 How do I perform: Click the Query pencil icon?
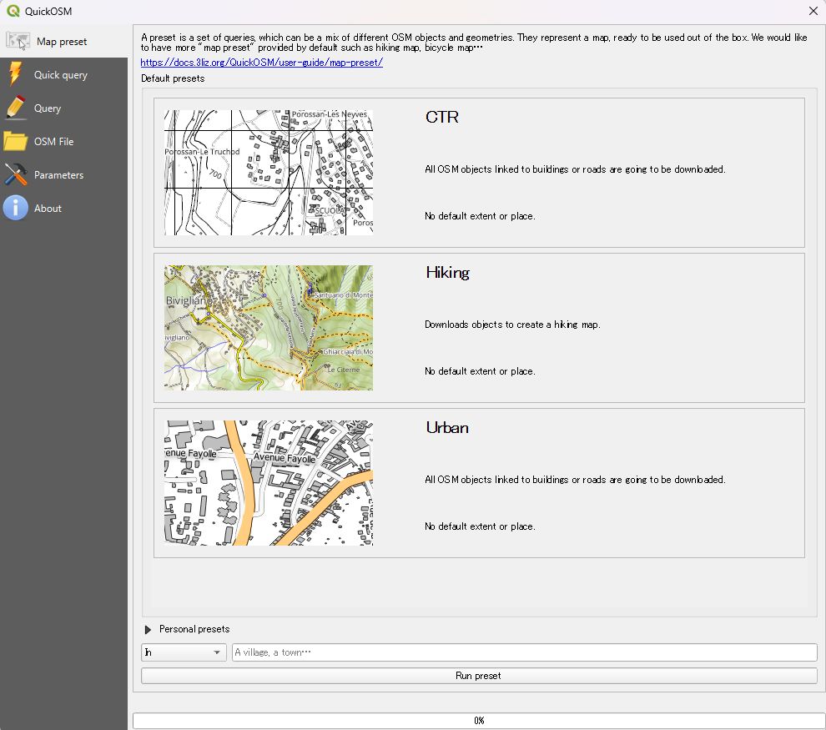click(15, 108)
